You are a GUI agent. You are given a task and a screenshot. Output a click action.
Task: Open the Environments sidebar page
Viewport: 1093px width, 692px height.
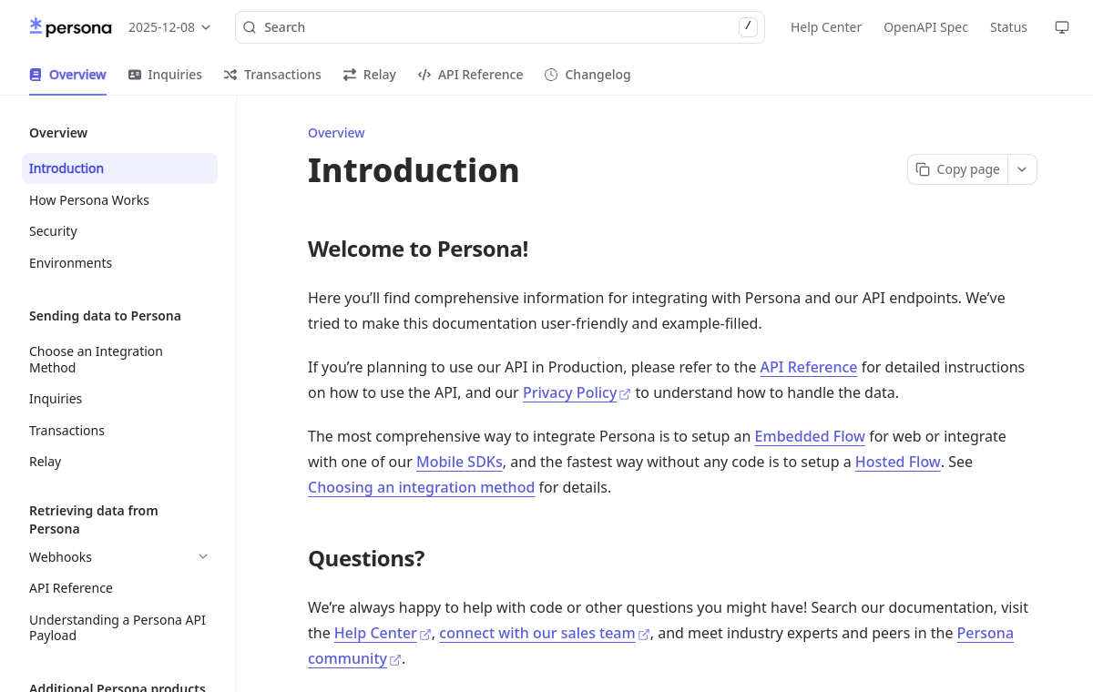point(119,263)
